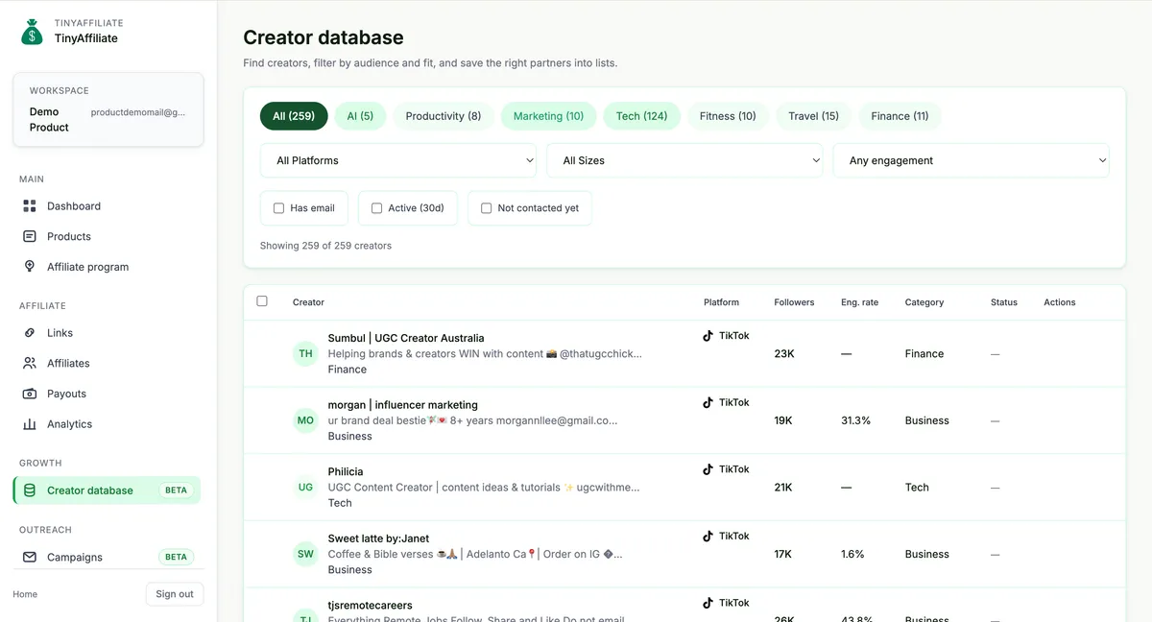Click the 1.6% engagement rate value
1152x622 pixels.
[x=852, y=554]
